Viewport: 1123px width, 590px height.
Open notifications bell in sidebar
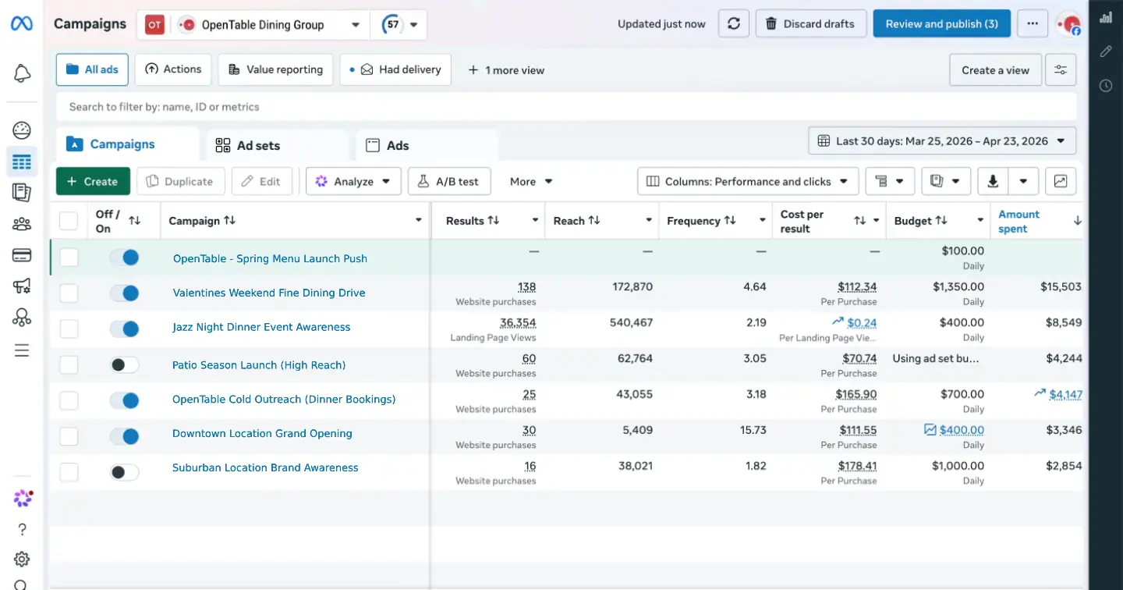click(22, 74)
